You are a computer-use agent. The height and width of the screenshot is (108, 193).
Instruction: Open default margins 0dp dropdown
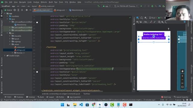(x=145, y=22)
